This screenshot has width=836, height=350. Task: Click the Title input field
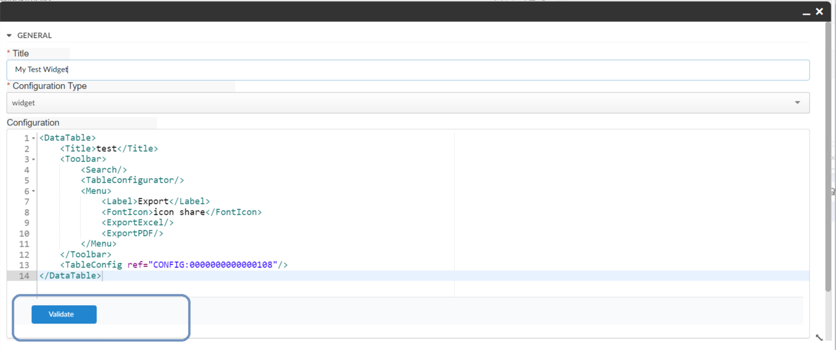[407, 69]
